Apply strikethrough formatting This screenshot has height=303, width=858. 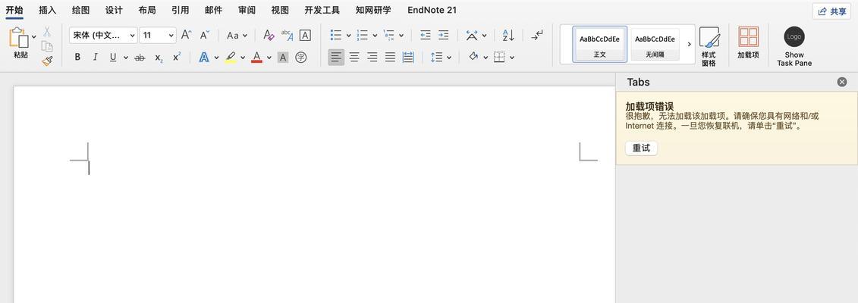140,58
